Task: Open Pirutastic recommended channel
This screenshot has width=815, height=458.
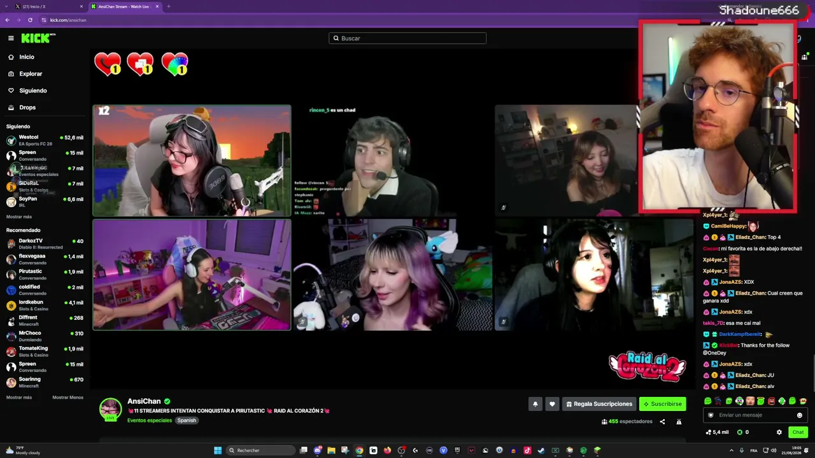Action: (x=45, y=274)
